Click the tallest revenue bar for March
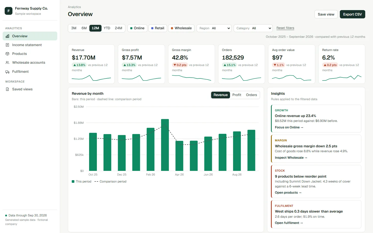Viewport: 373px width, 233px height. 165,145
